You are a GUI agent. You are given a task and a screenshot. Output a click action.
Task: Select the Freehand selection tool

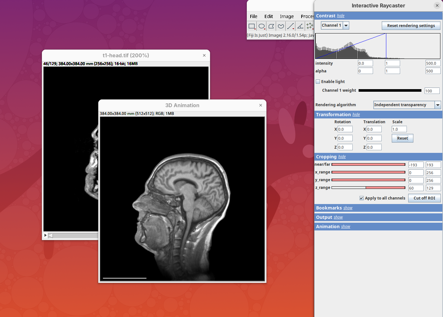point(281,26)
